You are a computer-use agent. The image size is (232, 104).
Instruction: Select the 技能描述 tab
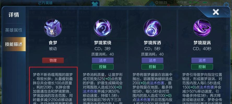tap(14, 44)
